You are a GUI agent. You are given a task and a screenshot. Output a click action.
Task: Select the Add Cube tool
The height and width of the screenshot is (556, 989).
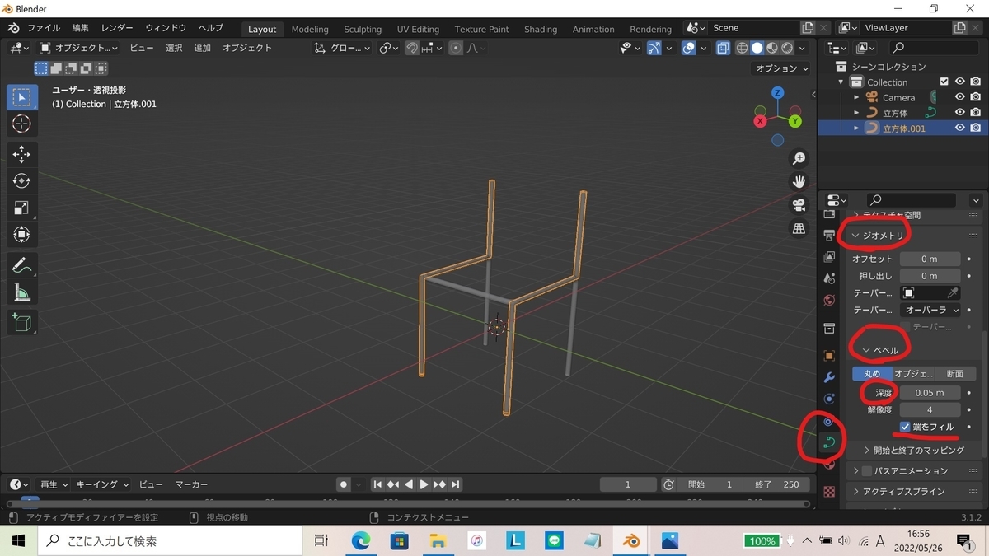(22, 322)
